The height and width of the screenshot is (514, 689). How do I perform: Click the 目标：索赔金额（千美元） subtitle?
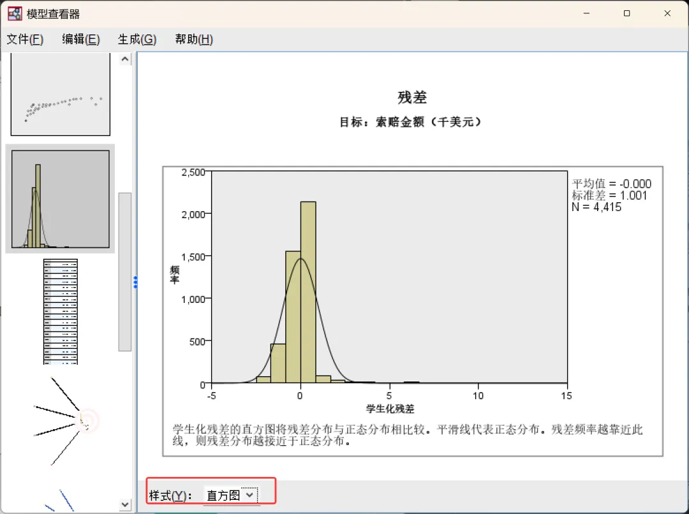[x=410, y=122]
